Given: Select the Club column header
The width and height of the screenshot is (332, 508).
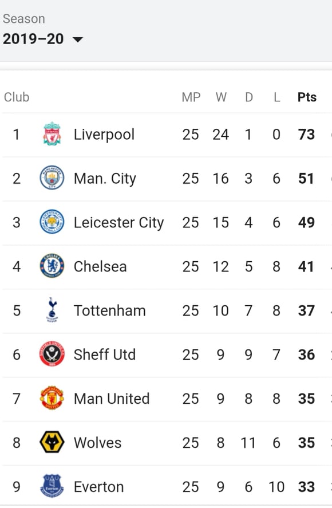Looking at the screenshot, I should (x=17, y=97).
